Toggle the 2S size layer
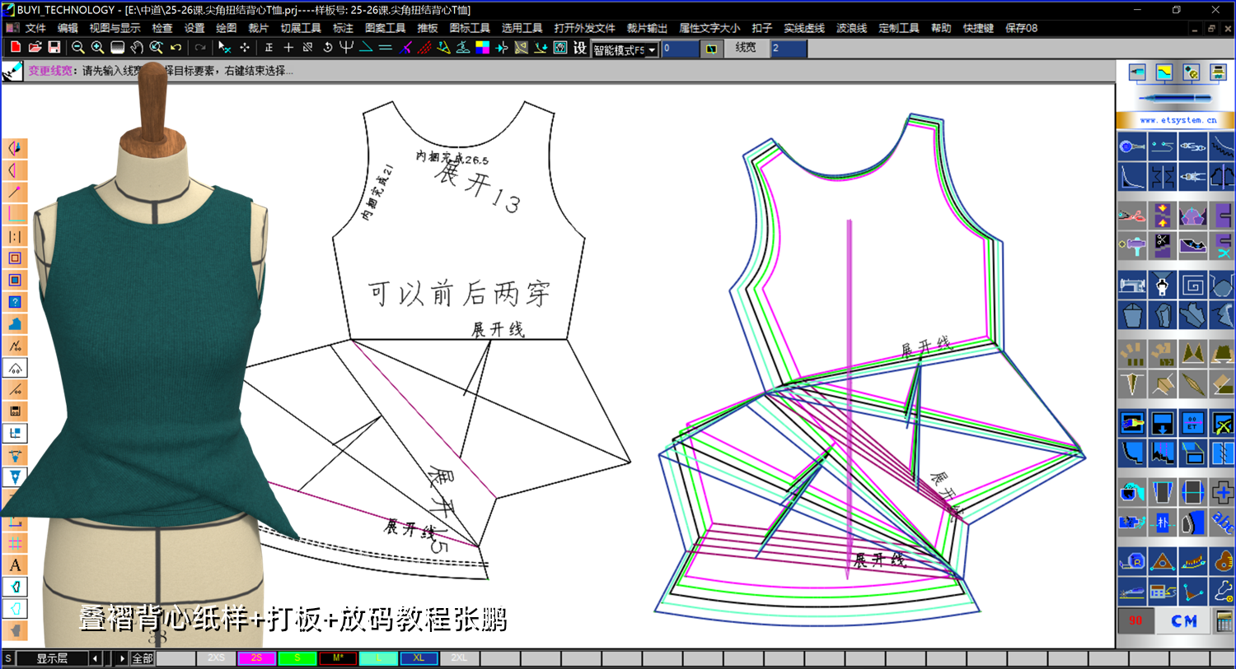This screenshot has height=669, width=1236. coord(256,658)
